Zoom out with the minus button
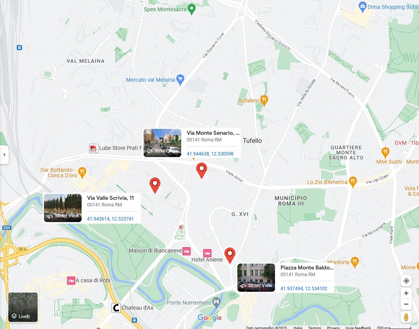 click(x=406, y=304)
